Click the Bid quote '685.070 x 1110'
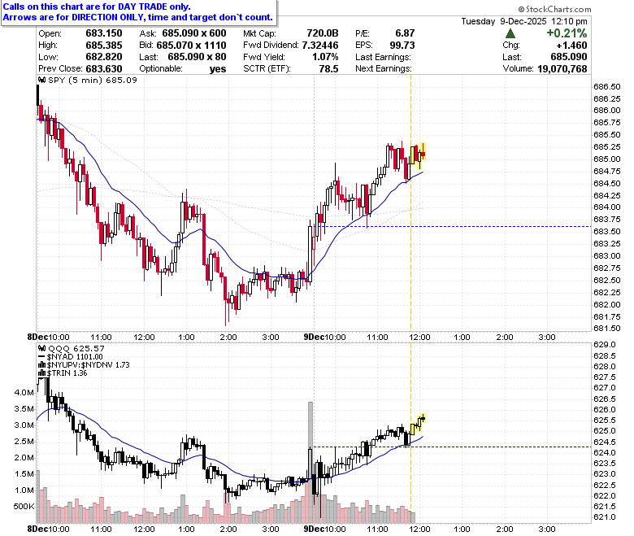Viewport: 634px width, 536px height. pos(191,46)
